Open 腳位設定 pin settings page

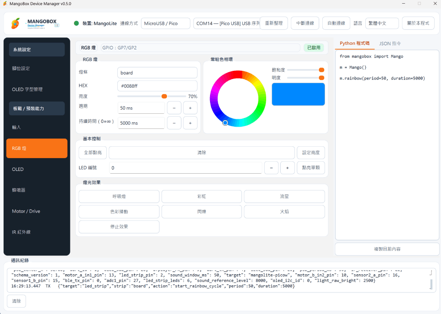pyautogui.click(x=37, y=69)
